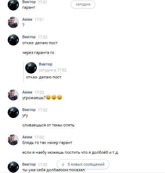Click the last laughing emoji in Аким's message

point(60,97)
